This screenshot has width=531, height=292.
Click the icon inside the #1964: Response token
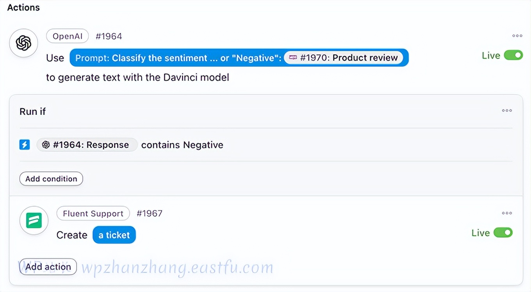click(46, 145)
